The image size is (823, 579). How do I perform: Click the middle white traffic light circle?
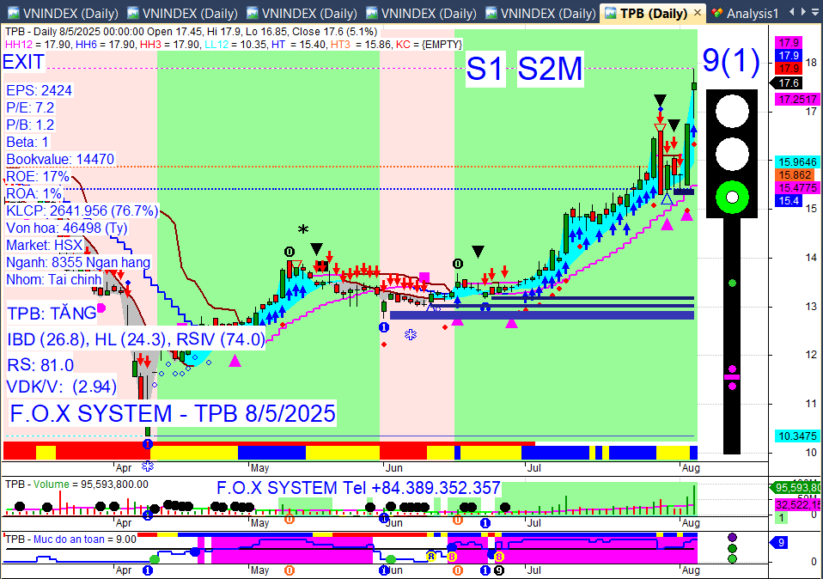point(732,155)
